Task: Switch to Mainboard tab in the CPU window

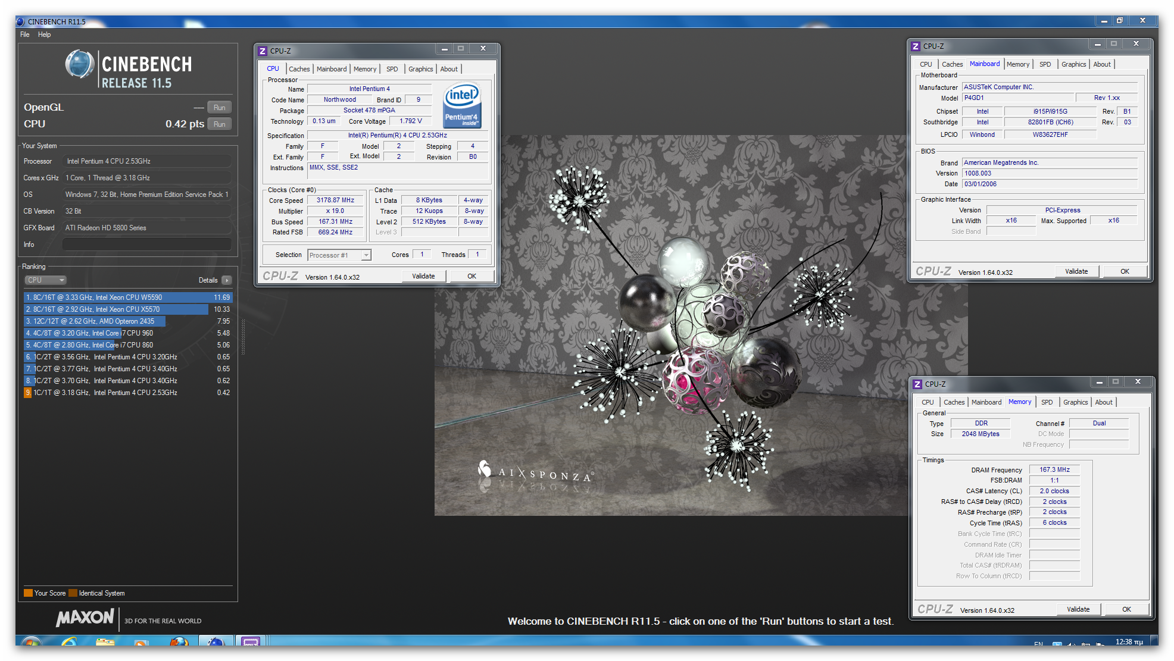Action: pos(332,69)
